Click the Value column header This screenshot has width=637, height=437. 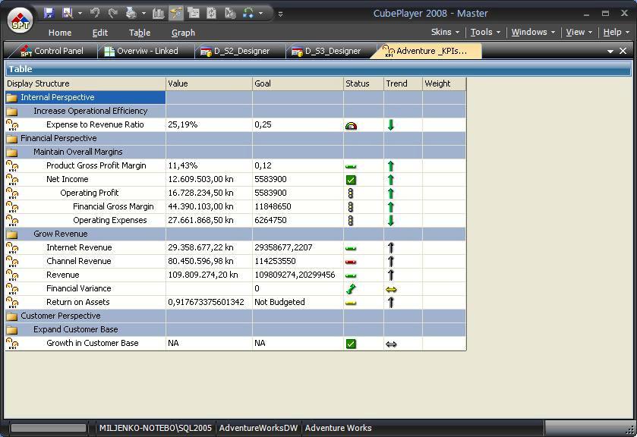pos(210,83)
